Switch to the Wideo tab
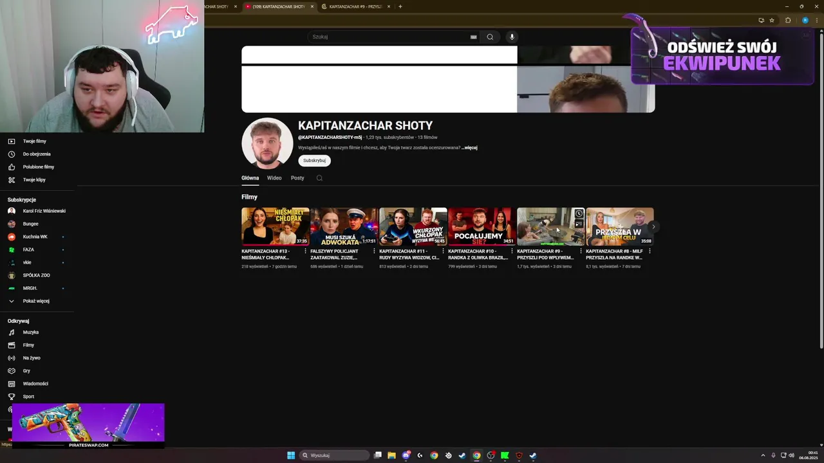Image resolution: width=824 pixels, height=463 pixels. 274,178
